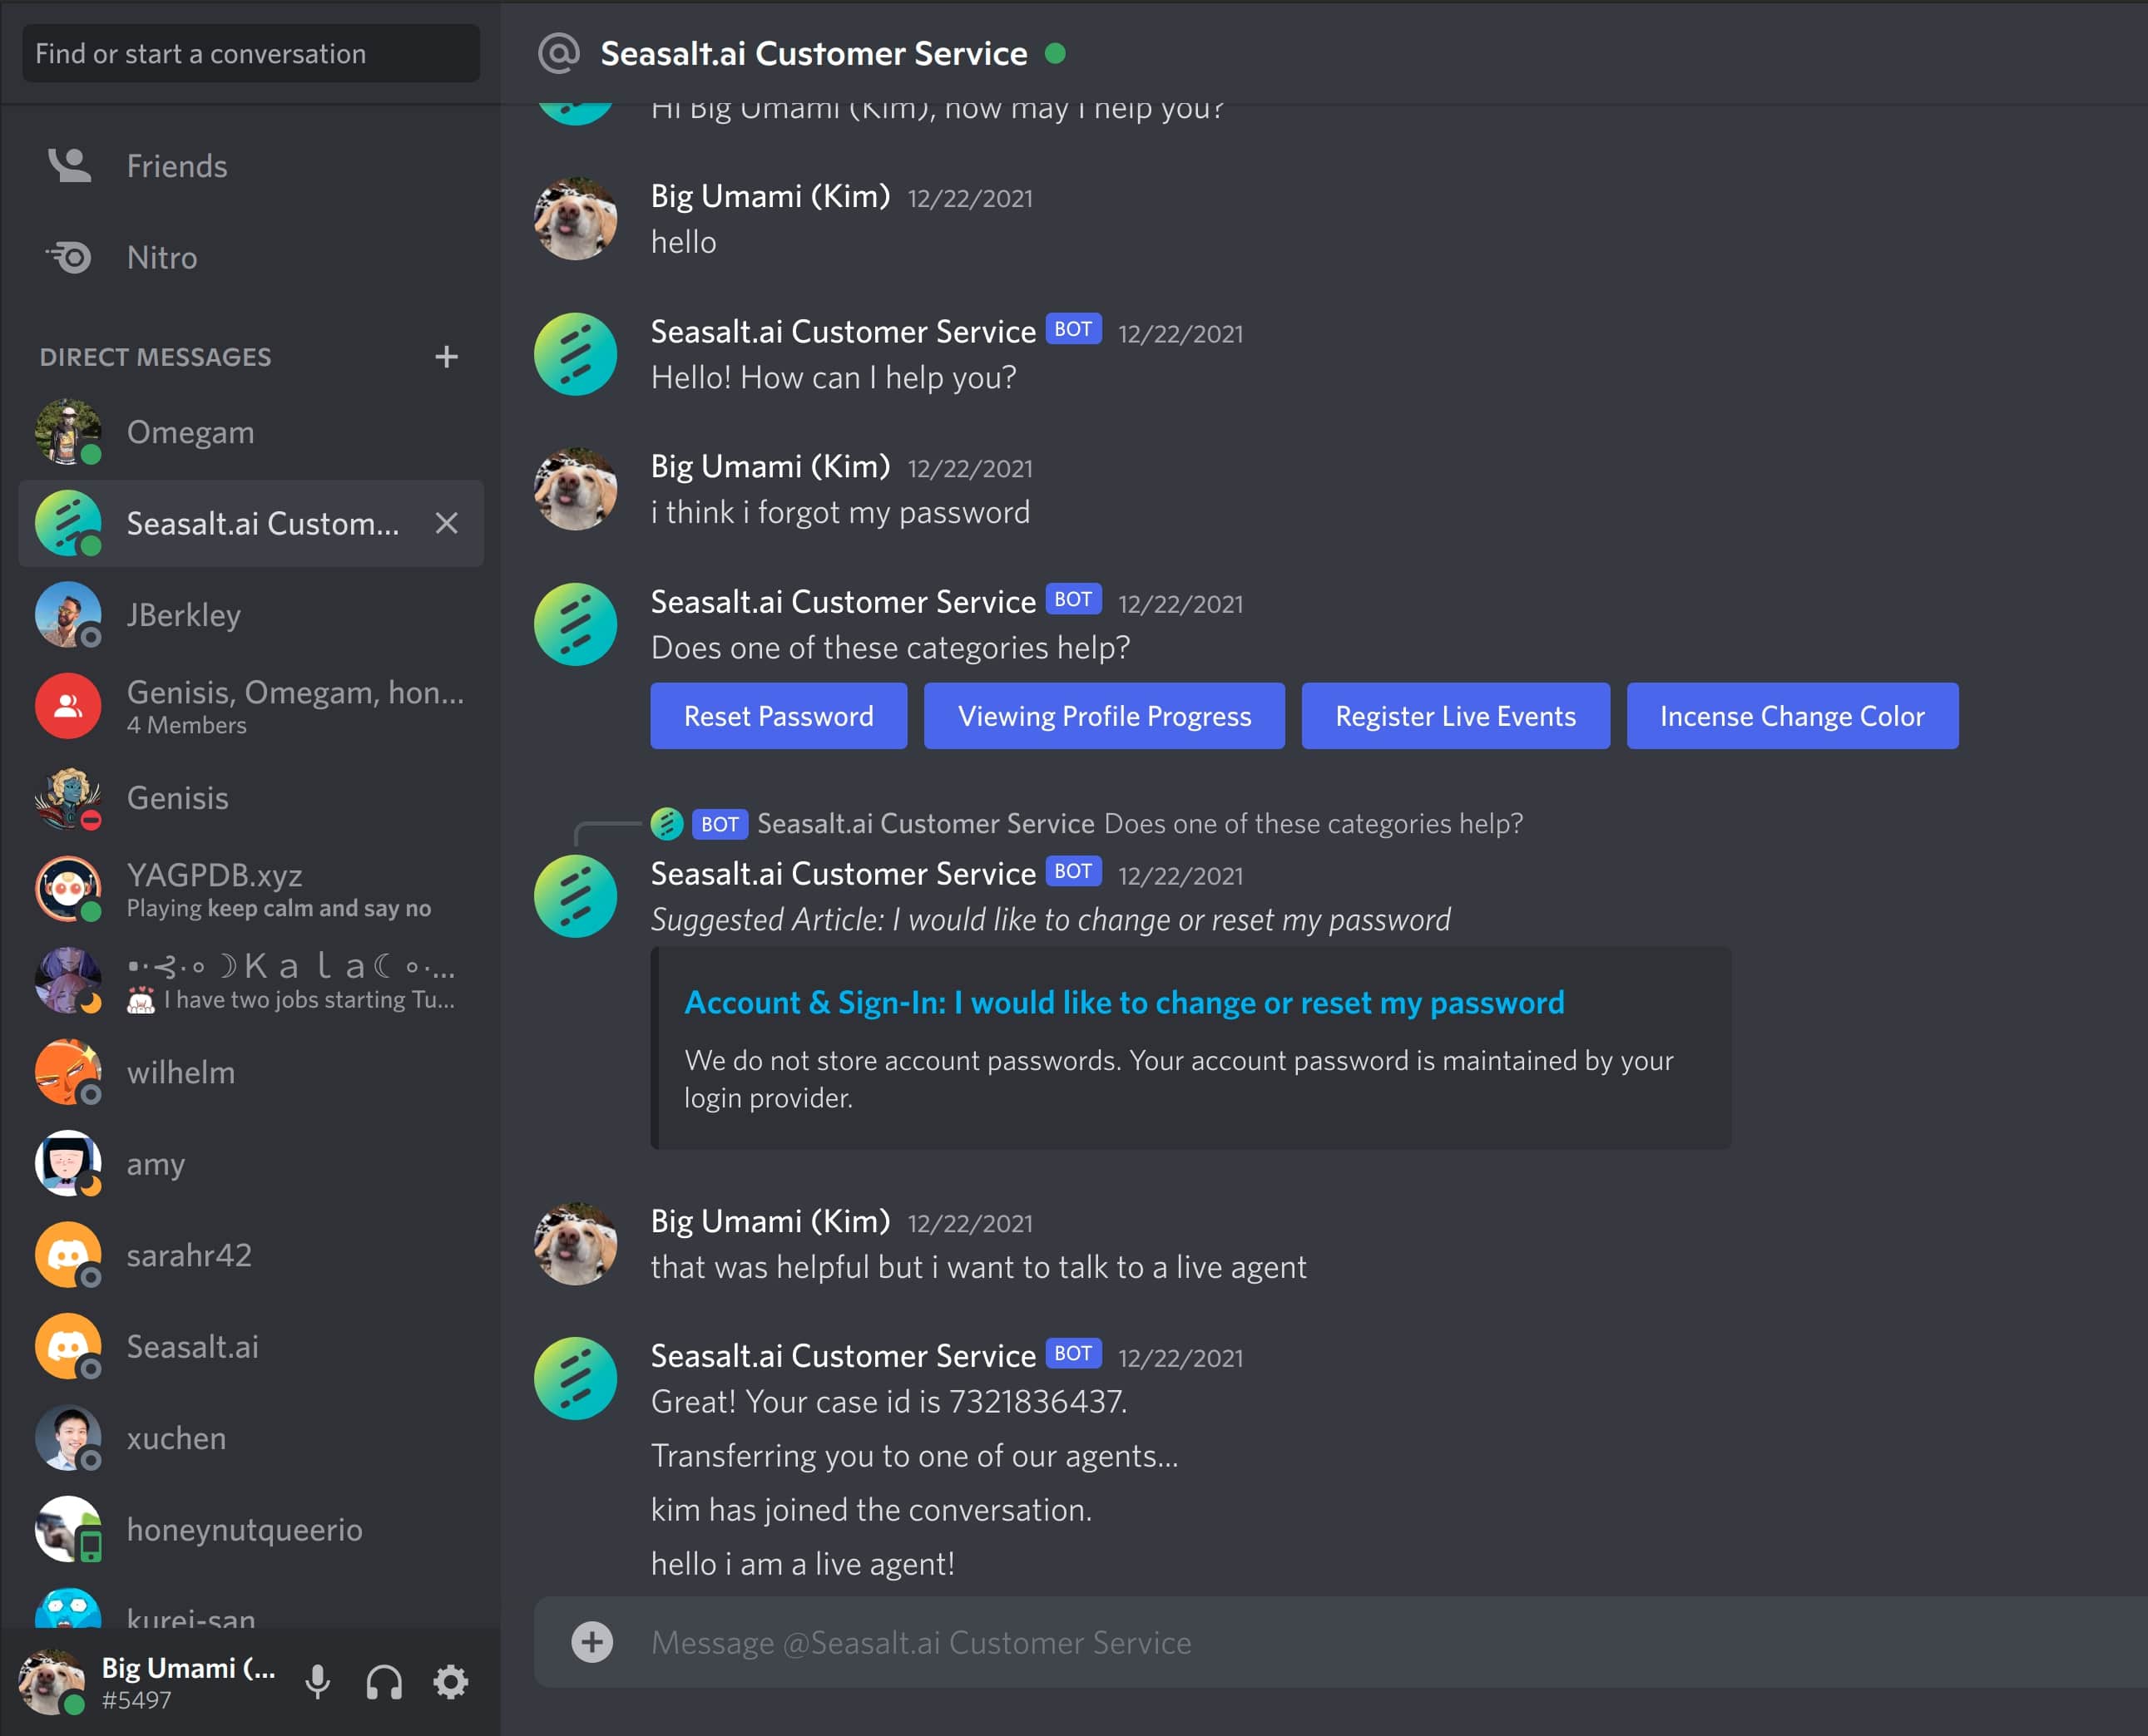Image resolution: width=2148 pixels, height=1736 pixels.
Task: Click Big Umami's avatar in the user panel
Action: [x=52, y=1681]
